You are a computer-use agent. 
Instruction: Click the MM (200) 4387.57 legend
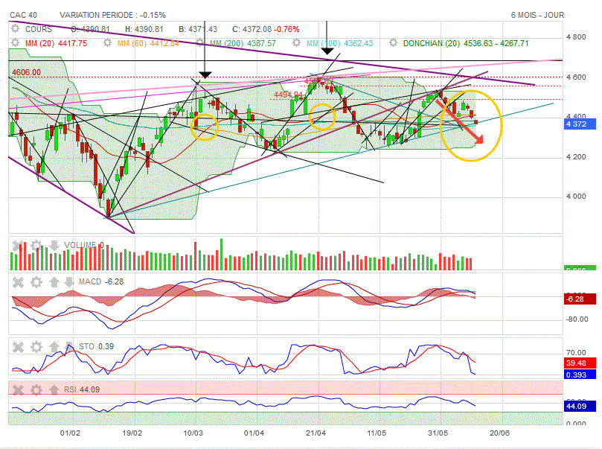pos(243,43)
